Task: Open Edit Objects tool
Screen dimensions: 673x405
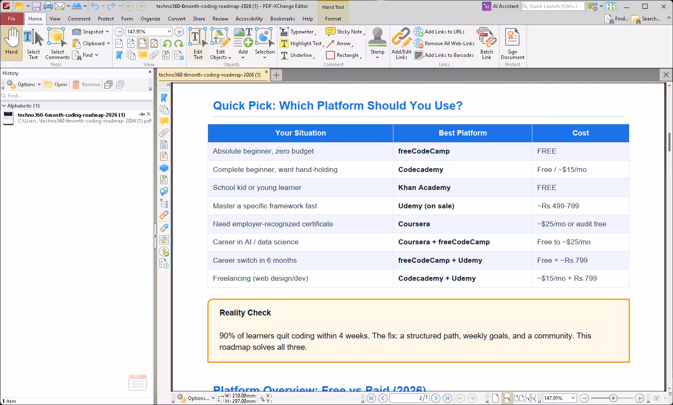Action: point(220,44)
